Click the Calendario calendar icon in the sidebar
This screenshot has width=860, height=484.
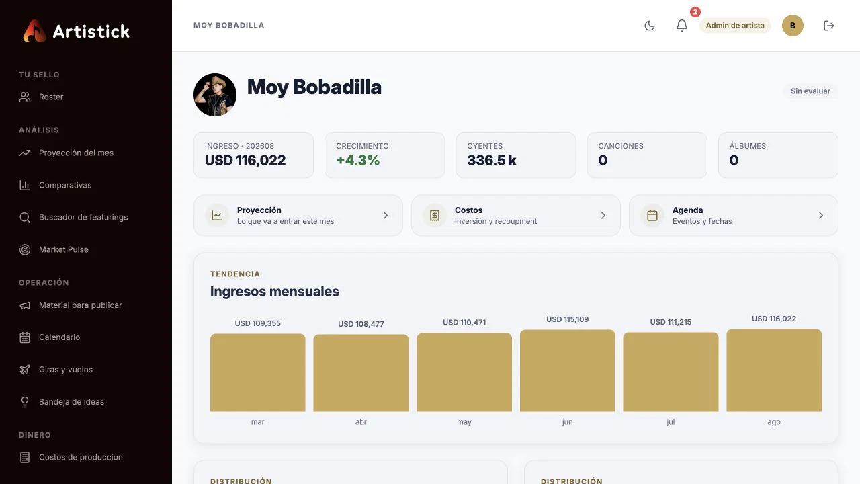click(25, 337)
